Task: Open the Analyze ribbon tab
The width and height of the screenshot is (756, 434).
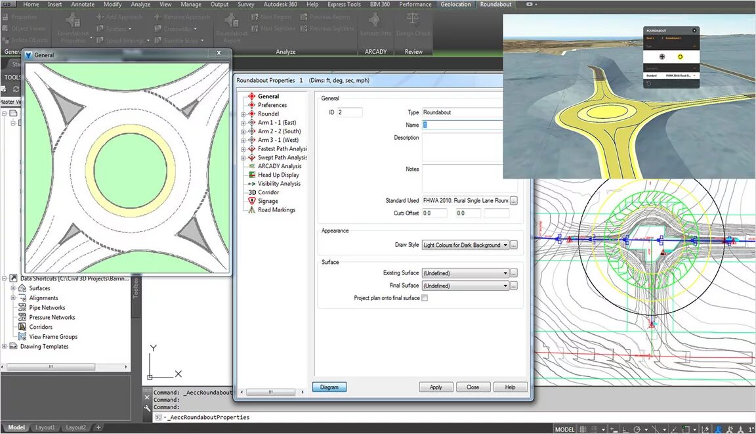Action: click(140, 5)
